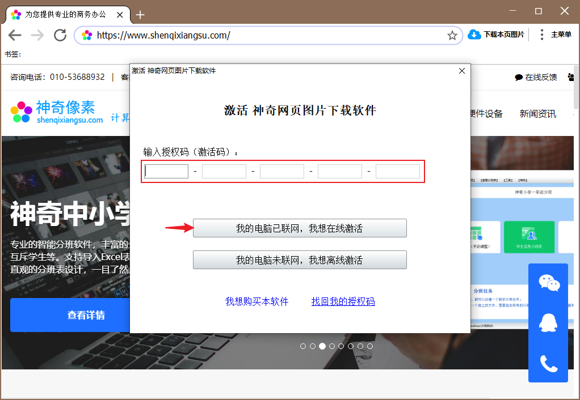
Task: Click the cloud download icon for page images
Action: pyautogui.click(x=474, y=35)
